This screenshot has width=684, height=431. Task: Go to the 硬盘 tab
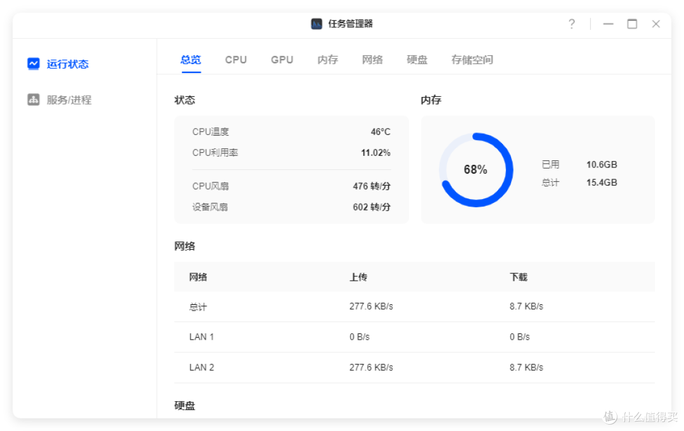click(417, 60)
